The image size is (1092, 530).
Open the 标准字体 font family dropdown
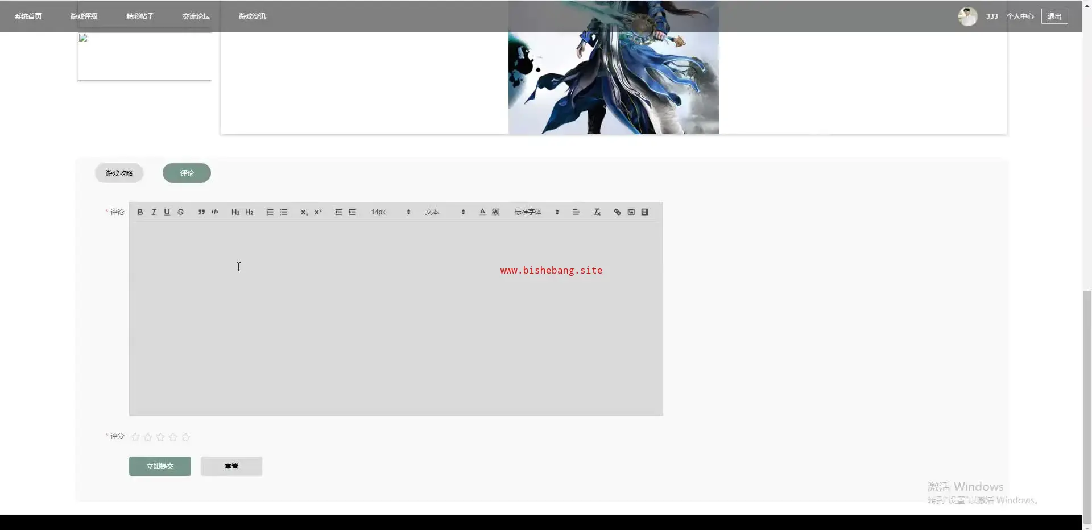pos(537,212)
